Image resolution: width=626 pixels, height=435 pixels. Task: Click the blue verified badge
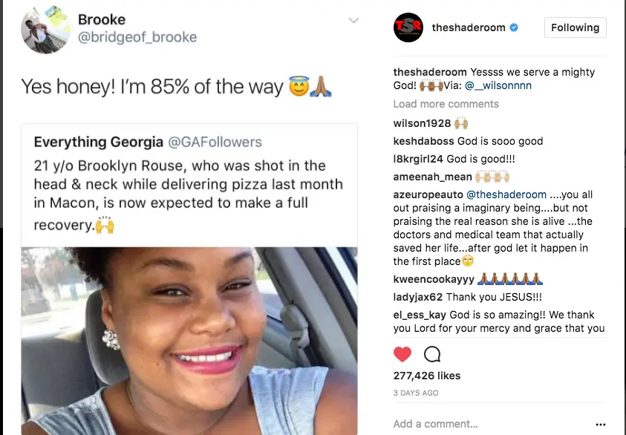tap(514, 27)
